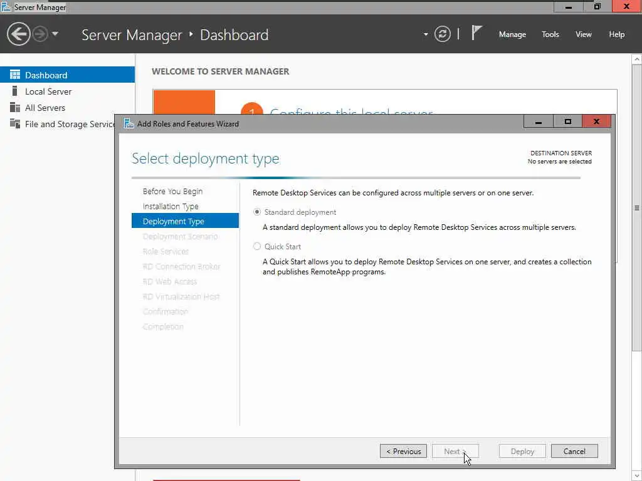Go to the Installation Type wizard step
Image resolution: width=642 pixels, height=481 pixels.
[171, 206]
